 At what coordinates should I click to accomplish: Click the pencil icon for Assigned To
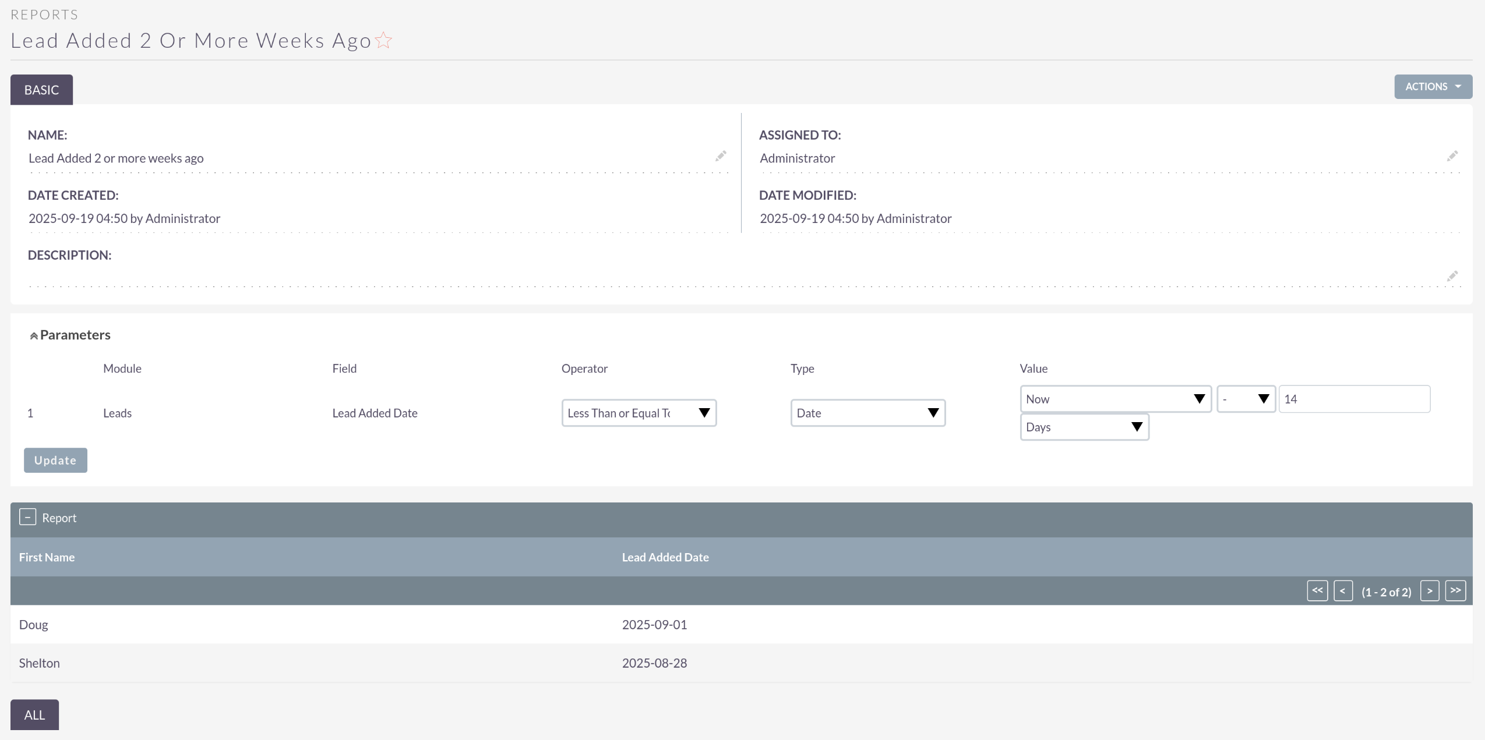(x=1452, y=156)
